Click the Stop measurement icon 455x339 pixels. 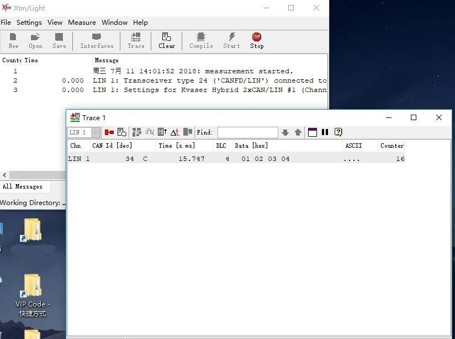click(257, 41)
